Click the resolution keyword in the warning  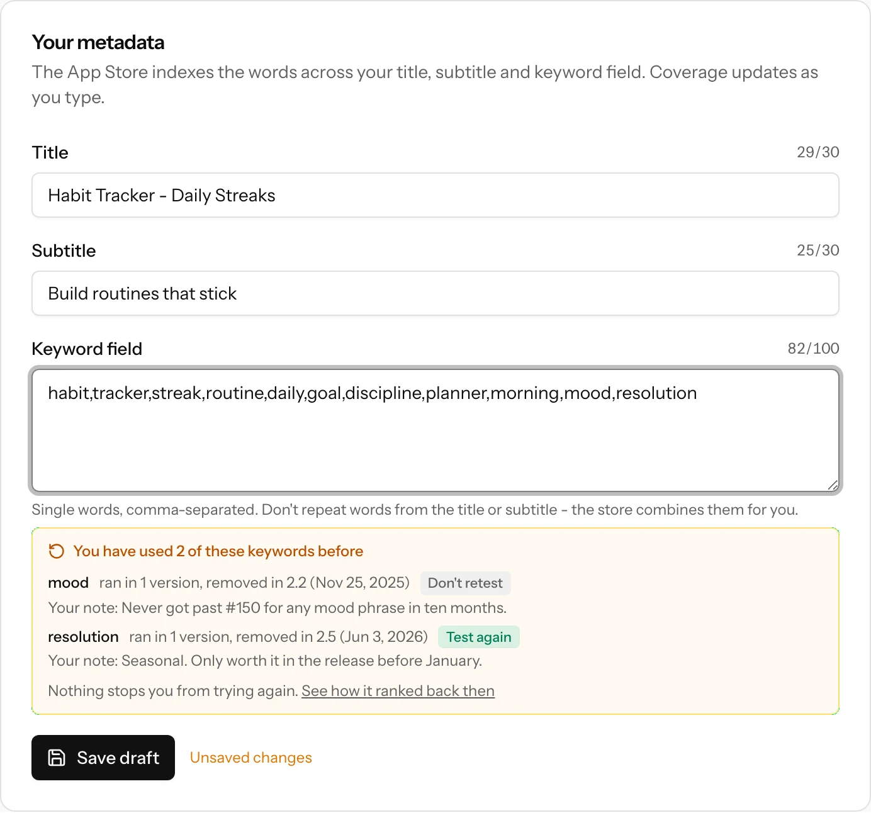click(84, 637)
